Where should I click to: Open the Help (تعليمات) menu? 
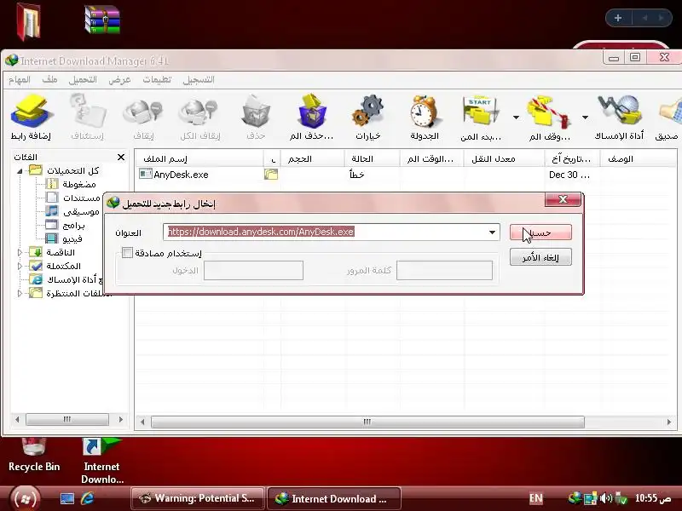click(157, 80)
